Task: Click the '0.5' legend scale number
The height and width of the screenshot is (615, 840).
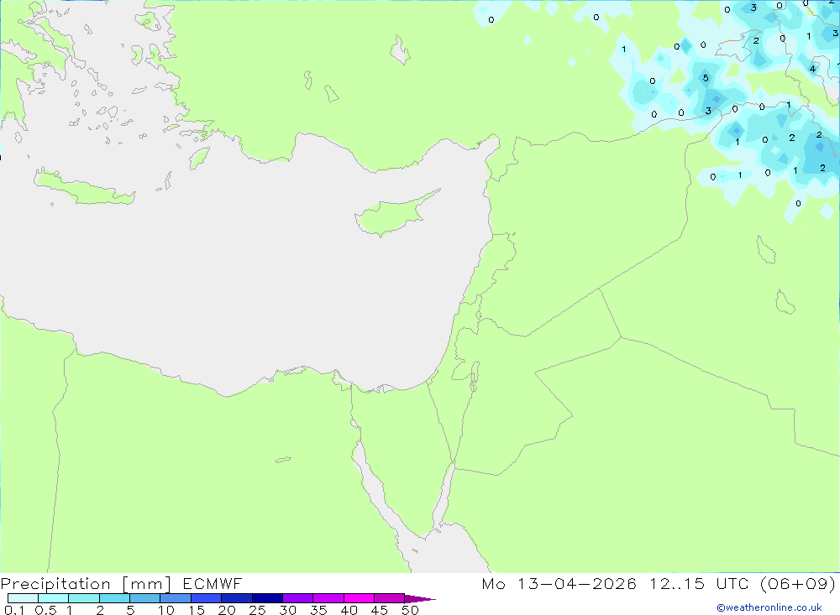Action: click(x=45, y=610)
